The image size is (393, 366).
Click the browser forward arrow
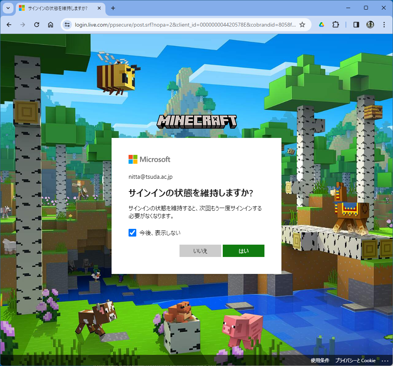coord(23,25)
